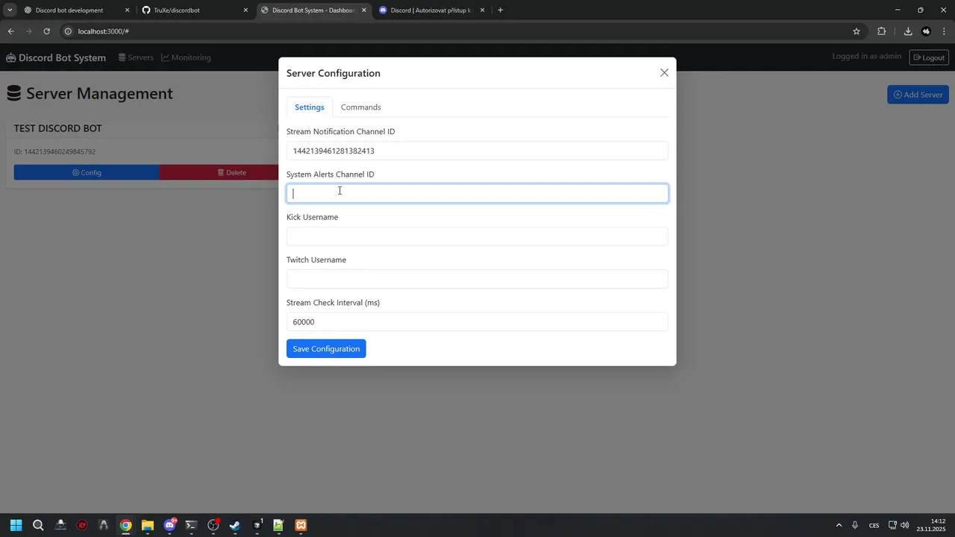
Task: Go back in browser history
Action: tap(10, 31)
